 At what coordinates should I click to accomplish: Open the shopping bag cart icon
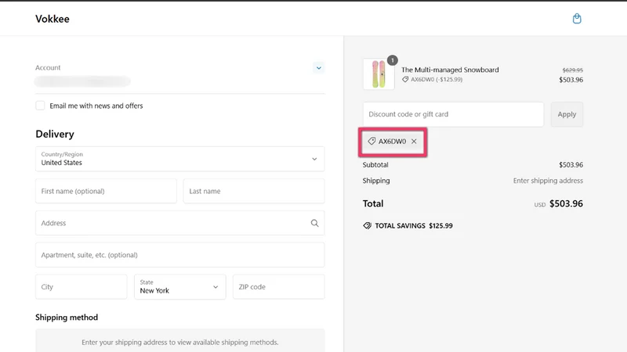tap(577, 19)
